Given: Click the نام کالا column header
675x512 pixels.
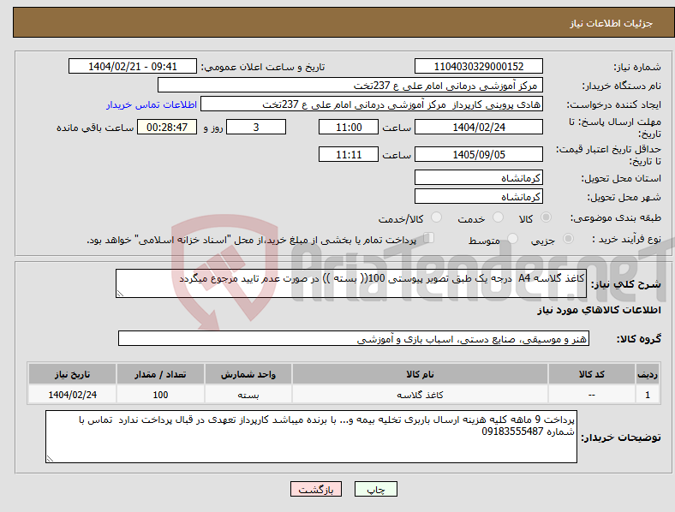Looking at the screenshot, I should pos(420,374).
